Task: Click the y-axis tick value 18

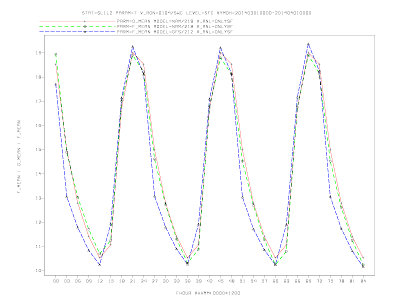Action: [38, 77]
